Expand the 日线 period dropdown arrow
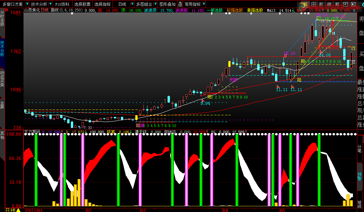The height and width of the screenshot is (212, 364). 132,4
